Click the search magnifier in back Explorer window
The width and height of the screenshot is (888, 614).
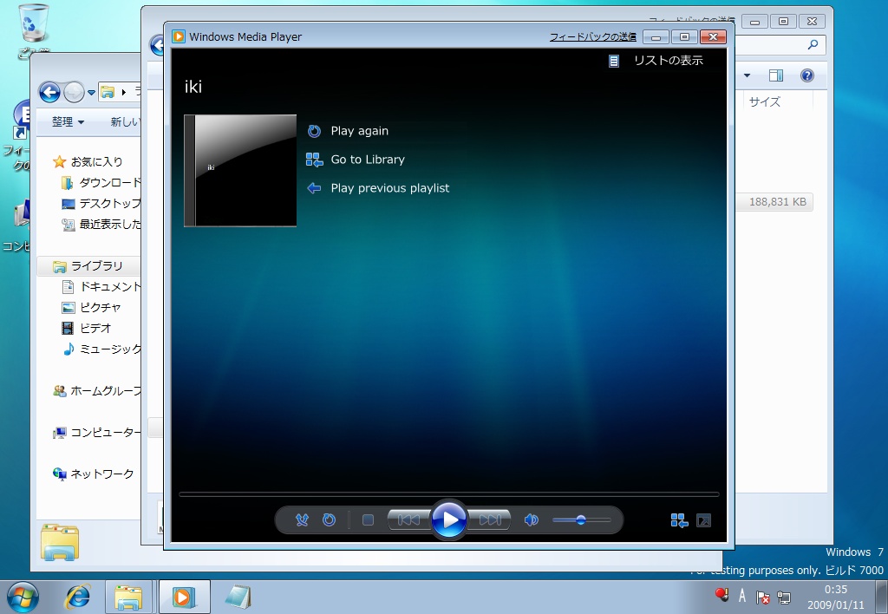(x=813, y=45)
